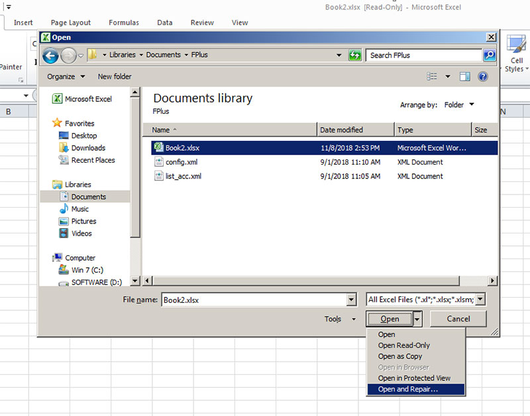Click the search magnifier icon
The width and height of the screenshot is (530, 416).
490,55
